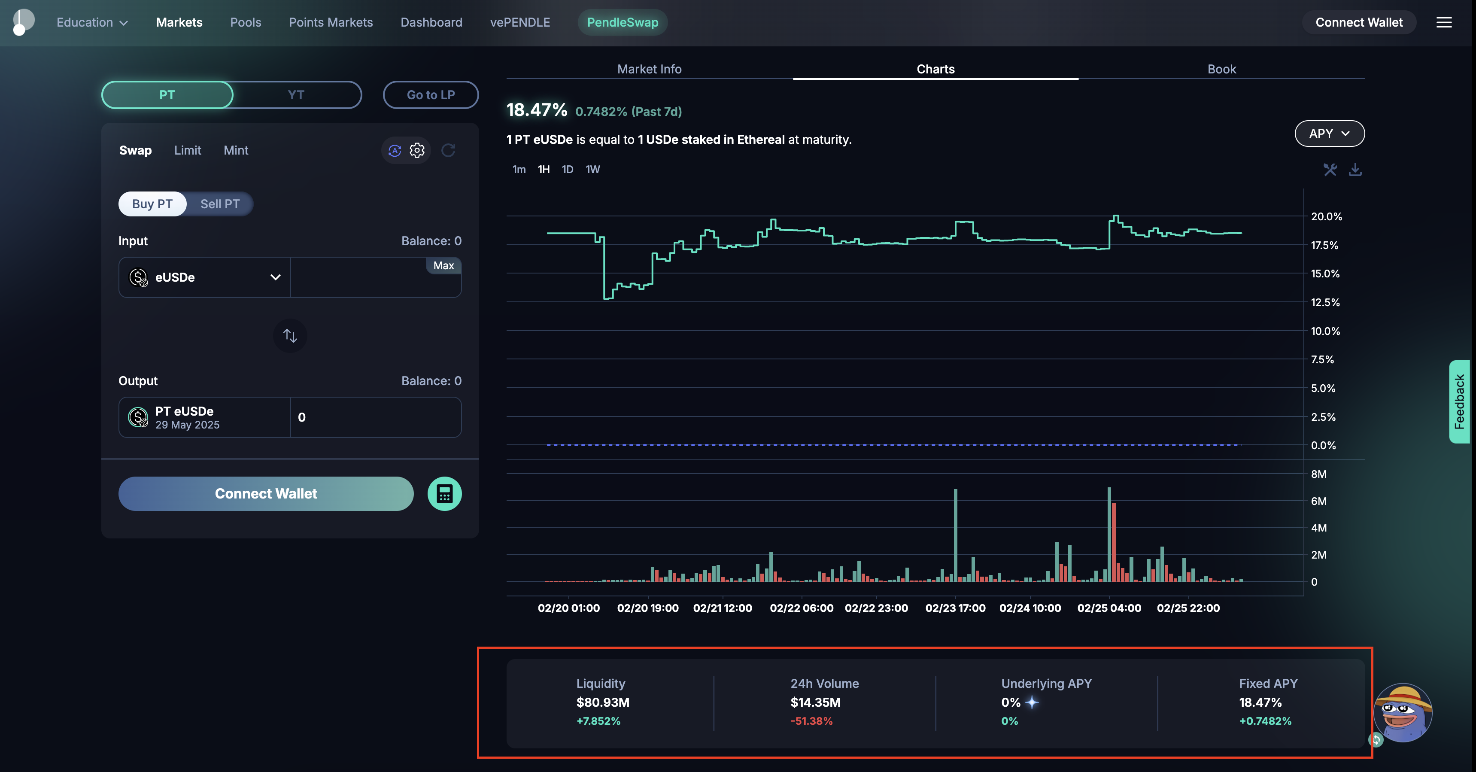Open the swap settings gear
The image size is (1476, 772).
click(417, 150)
